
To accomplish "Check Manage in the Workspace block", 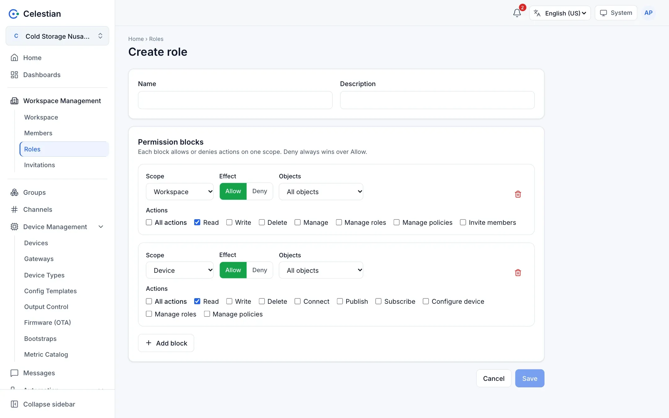I will pos(298,222).
